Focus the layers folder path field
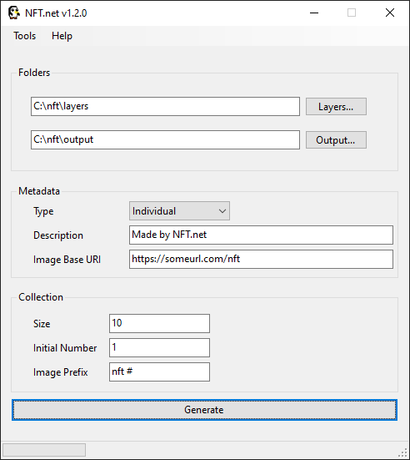 pos(165,107)
